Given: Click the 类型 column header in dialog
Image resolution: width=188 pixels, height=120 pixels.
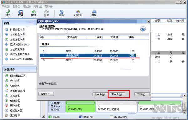Looking at the screenshot, I should point(127,37).
